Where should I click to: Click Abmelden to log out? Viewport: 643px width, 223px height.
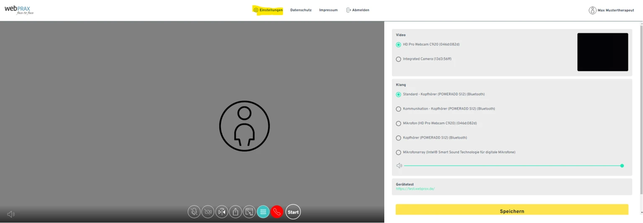(x=358, y=10)
